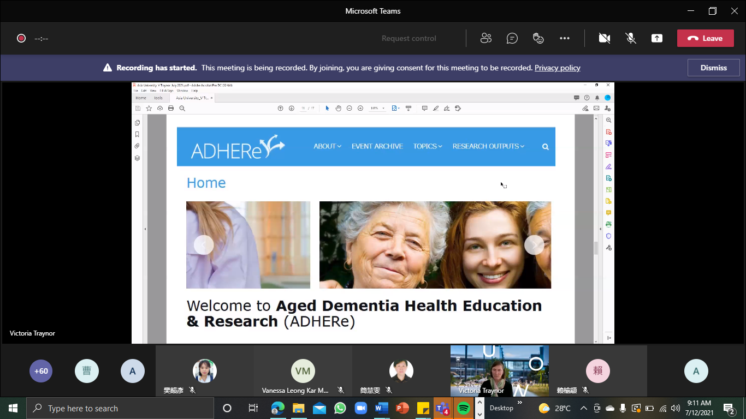The width and height of the screenshot is (746, 419).
Task: Click the Windows taskbar search box
Action: click(120, 408)
